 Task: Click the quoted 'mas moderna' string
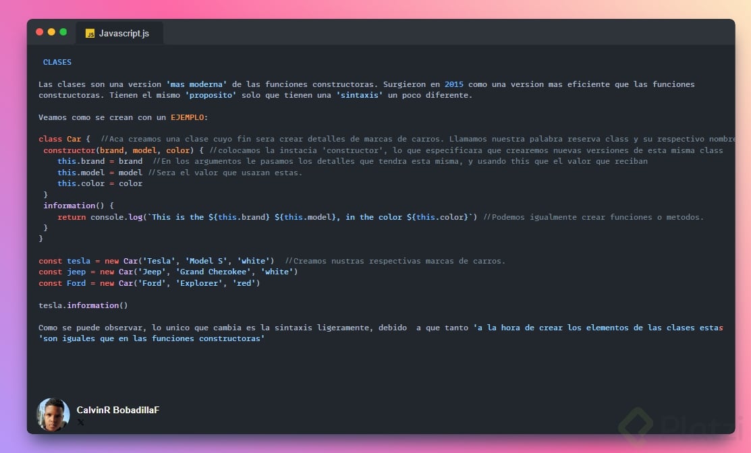pyautogui.click(x=196, y=84)
